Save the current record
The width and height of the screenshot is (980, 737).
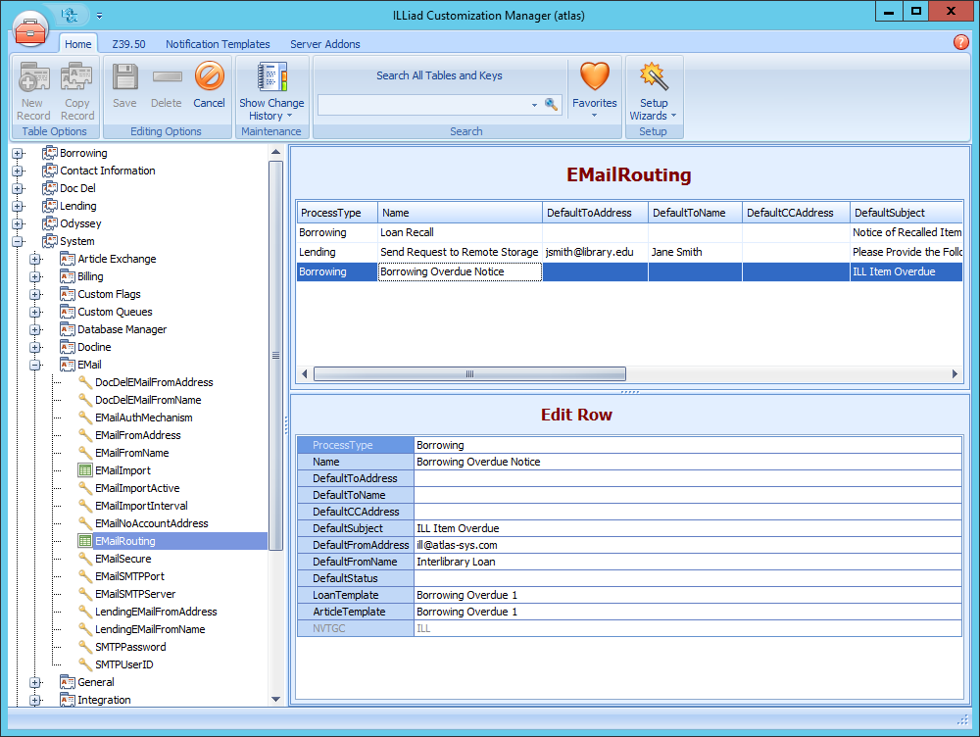tap(124, 88)
